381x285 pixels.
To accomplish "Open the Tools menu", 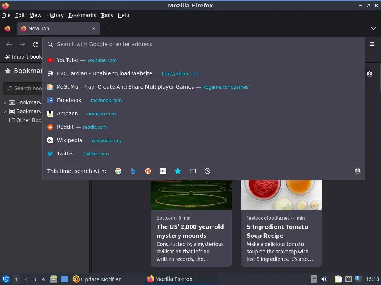I will pyautogui.click(x=107, y=15).
